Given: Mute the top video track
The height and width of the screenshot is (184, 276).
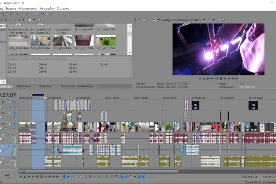Looking at the screenshot, I should (10, 102).
